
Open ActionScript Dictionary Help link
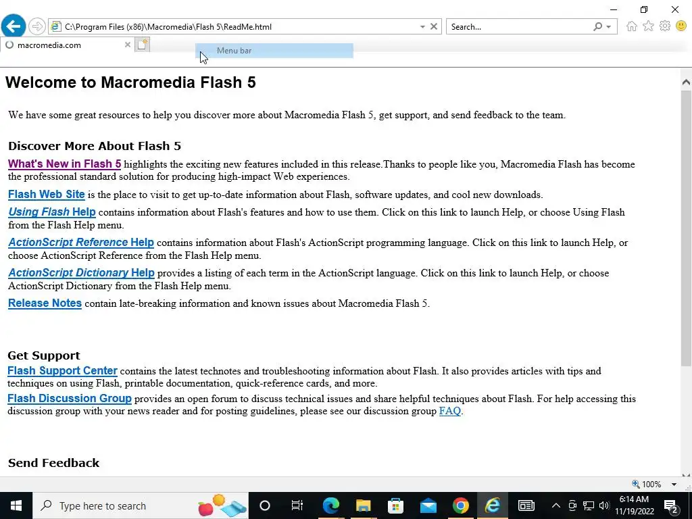point(81,273)
